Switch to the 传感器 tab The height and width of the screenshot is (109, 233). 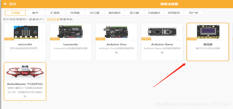click(75, 13)
